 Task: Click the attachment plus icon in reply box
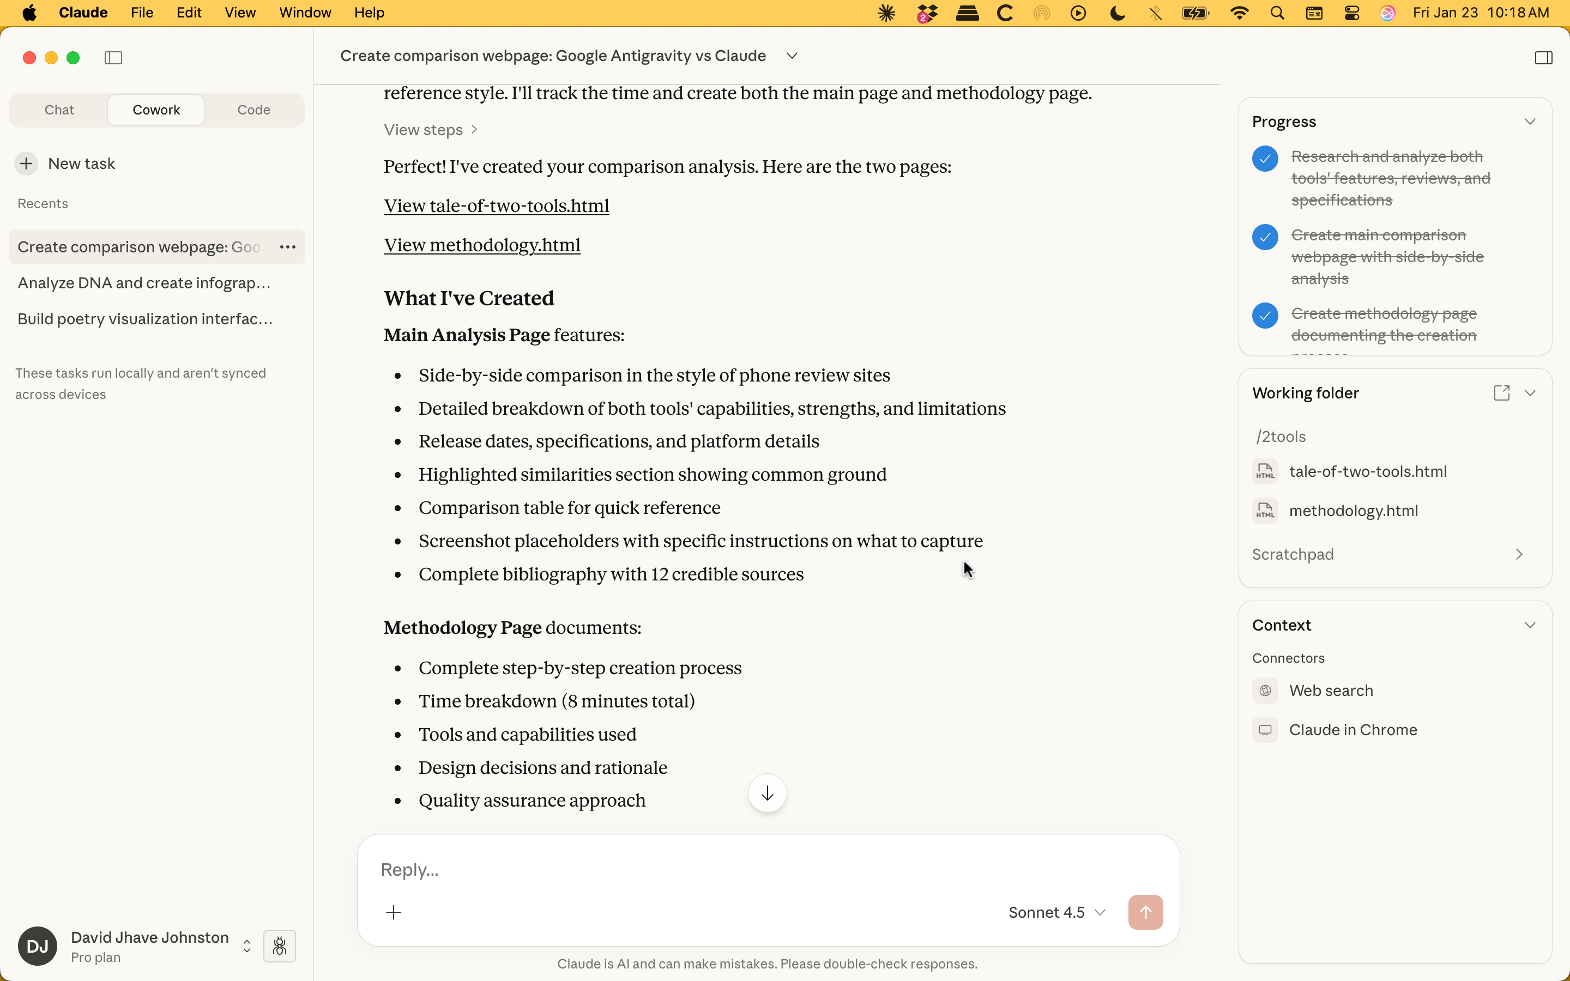pyautogui.click(x=394, y=912)
